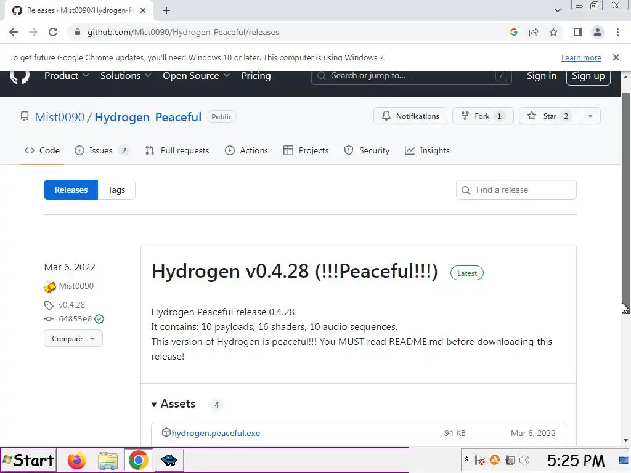Open the blue bug taskbar app
Viewport: 631px width, 473px height.
[169, 460]
